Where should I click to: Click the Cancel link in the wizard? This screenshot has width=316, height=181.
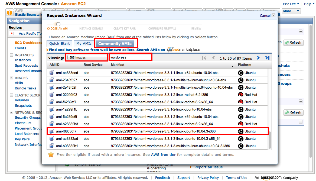pos(265,15)
